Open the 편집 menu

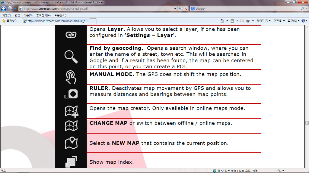point(17,15)
